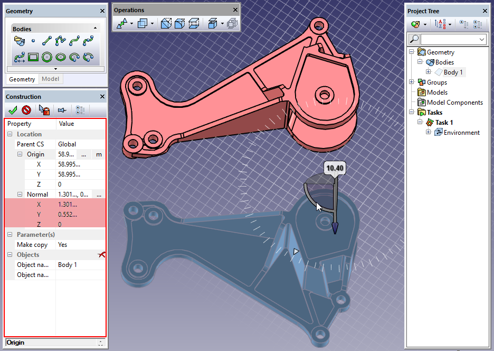Click the ellipsis button in Normal row
Viewport: 494px width, 351px height.
pos(98,195)
